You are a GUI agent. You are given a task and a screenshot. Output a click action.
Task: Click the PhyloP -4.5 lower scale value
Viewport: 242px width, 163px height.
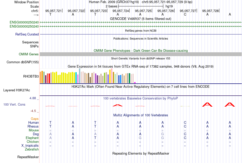[33, 111]
